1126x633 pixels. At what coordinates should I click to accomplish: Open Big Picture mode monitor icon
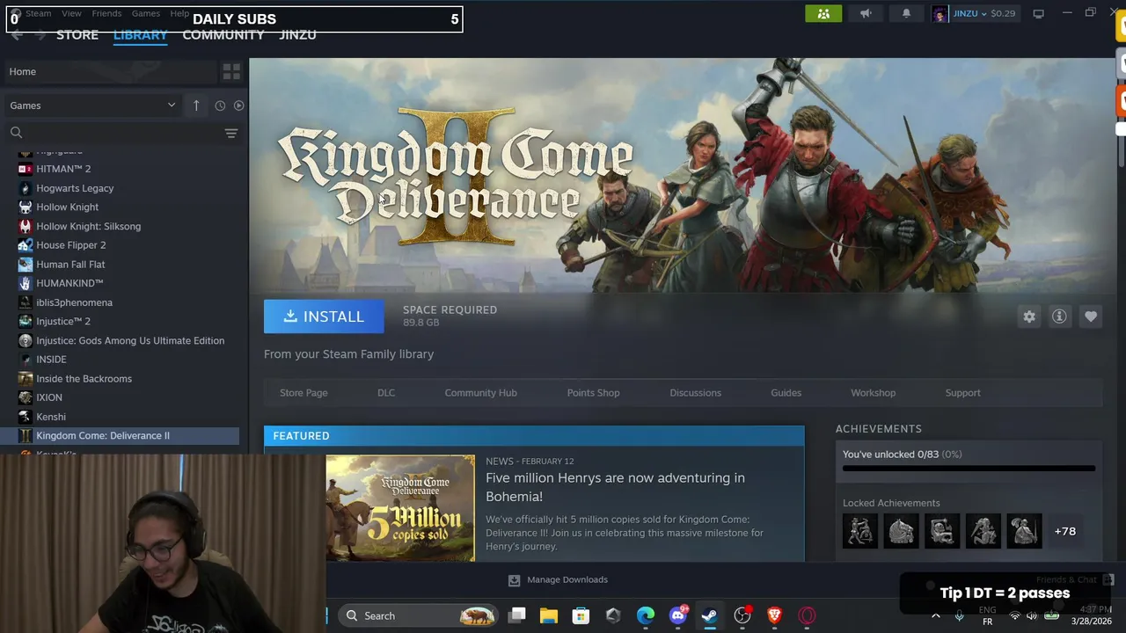click(x=1038, y=13)
